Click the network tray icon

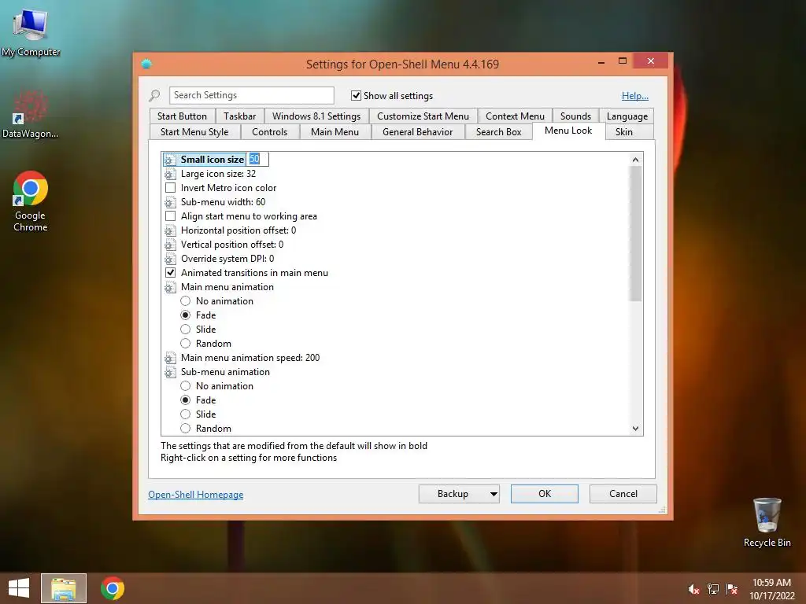point(713,589)
